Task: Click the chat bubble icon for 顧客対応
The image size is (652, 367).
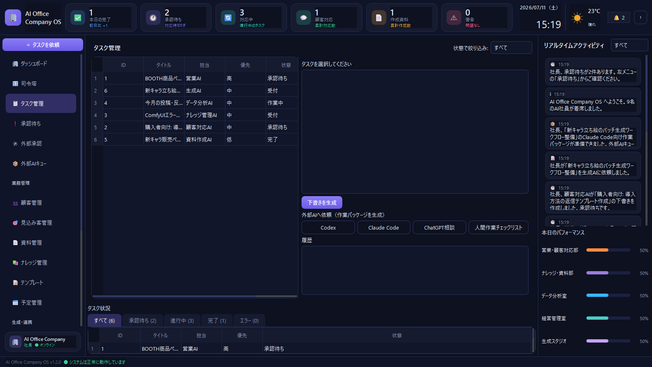Action: coord(304,18)
